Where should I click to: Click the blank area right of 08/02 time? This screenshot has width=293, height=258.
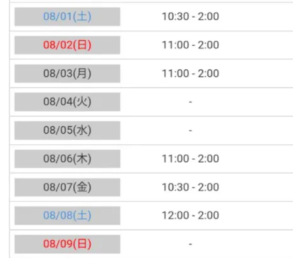[257, 45]
